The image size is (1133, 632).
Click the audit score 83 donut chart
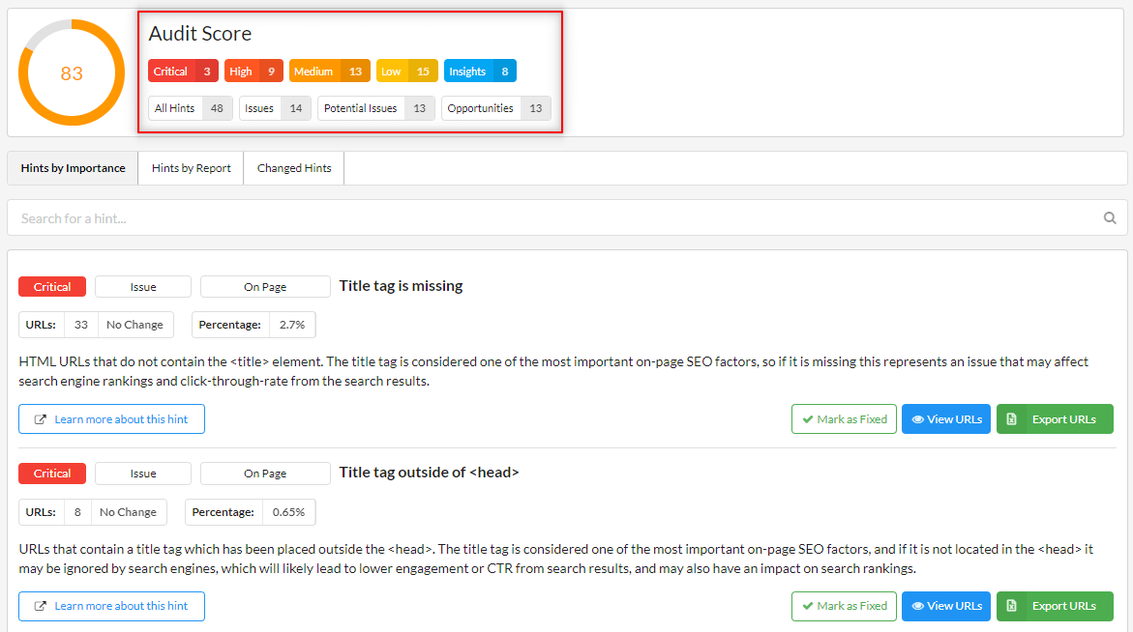pyautogui.click(x=72, y=73)
